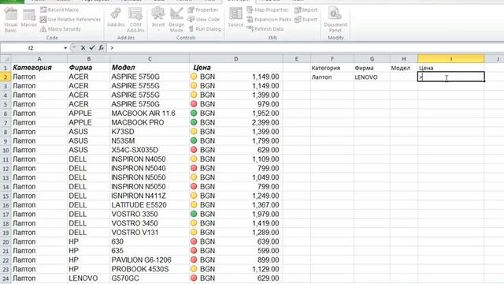Open the Visual Basic editor
The width and height of the screenshot is (504, 284).
(10, 19)
